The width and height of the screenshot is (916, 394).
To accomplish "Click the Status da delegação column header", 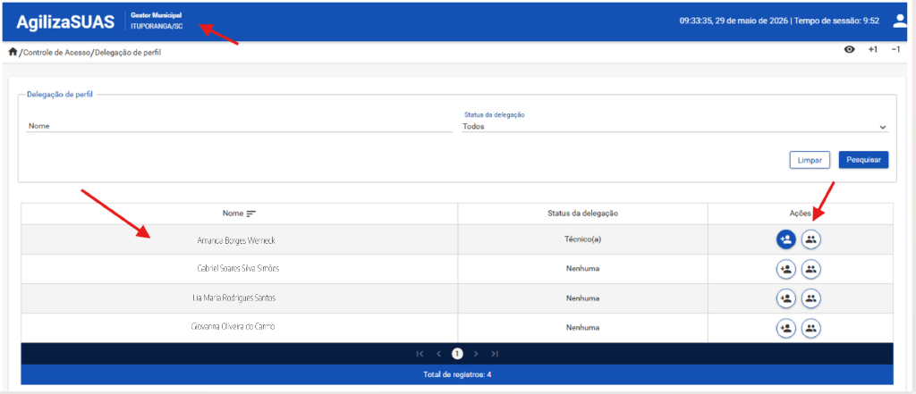I will coord(582,214).
